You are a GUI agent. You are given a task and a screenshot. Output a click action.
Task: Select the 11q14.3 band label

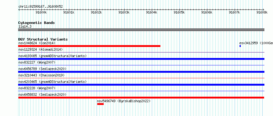click(x=25, y=27)
